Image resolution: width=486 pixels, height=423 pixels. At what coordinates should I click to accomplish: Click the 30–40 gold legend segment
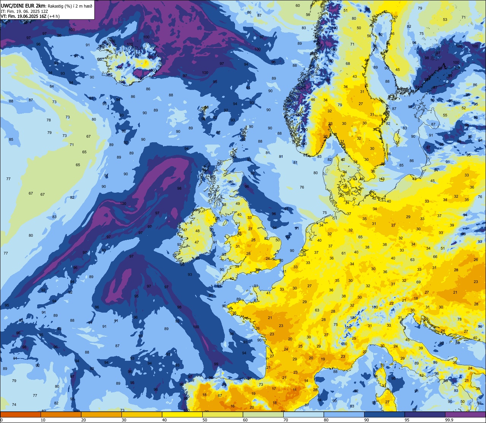pos(142,415)
